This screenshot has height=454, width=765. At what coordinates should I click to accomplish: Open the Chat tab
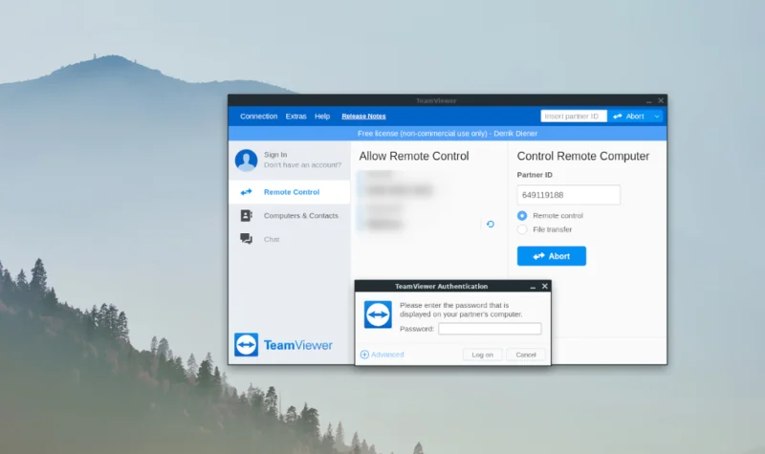[290, 239]
